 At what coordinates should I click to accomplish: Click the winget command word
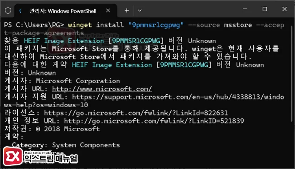point(80,25)
